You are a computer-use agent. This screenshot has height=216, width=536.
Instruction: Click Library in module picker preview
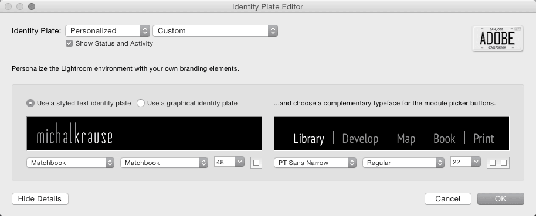(x=308, y=139)
